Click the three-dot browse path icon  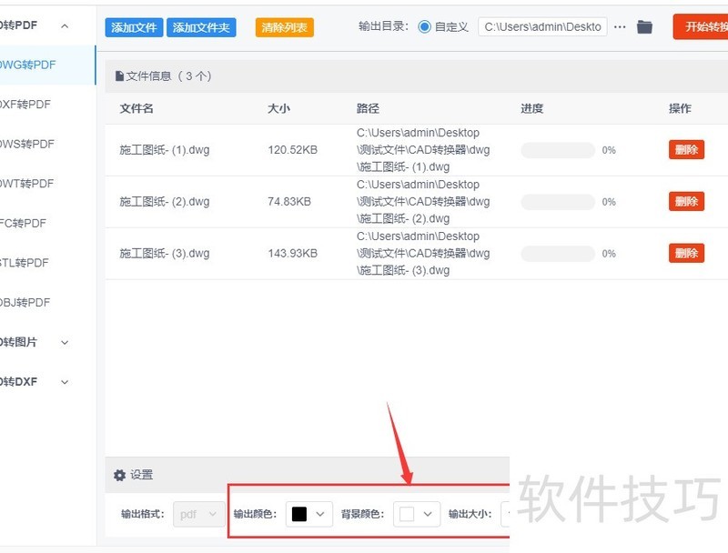point(620,27)
